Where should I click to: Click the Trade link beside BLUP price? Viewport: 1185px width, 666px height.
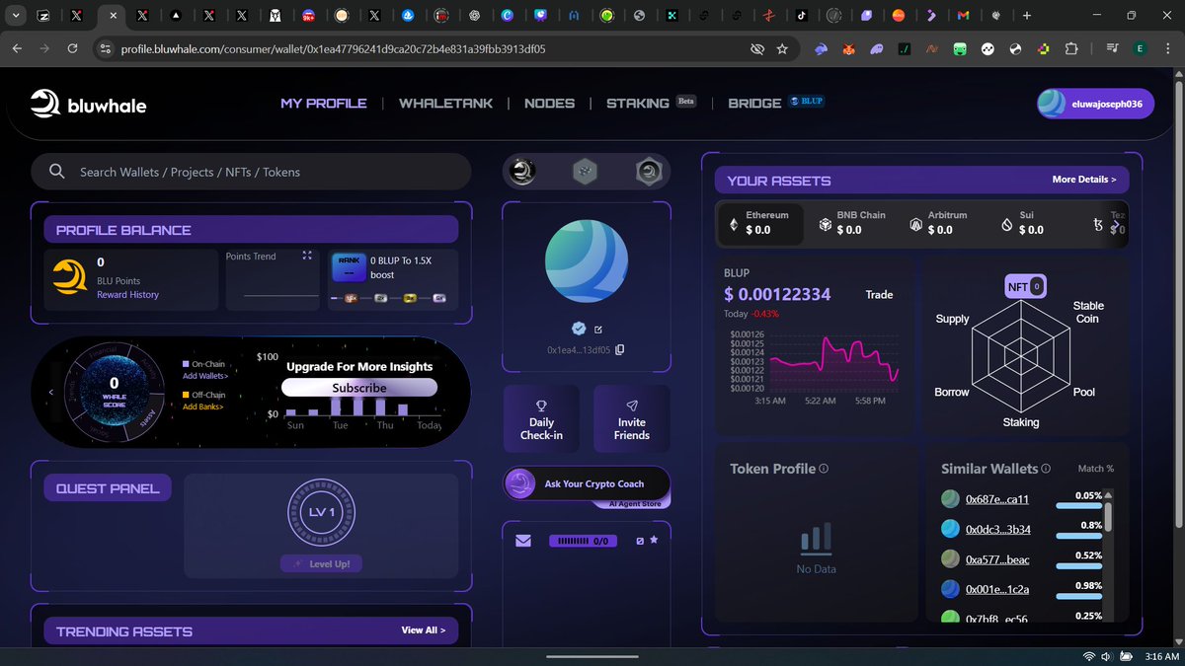pos(879,294)
